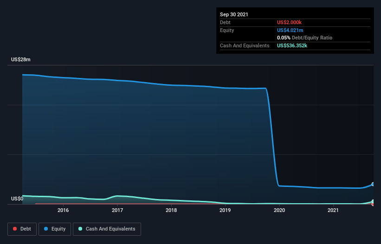Select the 2020 x-axis label

pos(279,210)
